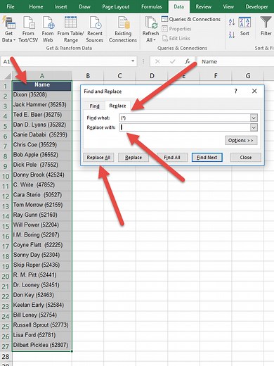Screen dimensions: 274x366
Task: Expand the Find what dropdown arrow
Action: (x=254, y=118)
